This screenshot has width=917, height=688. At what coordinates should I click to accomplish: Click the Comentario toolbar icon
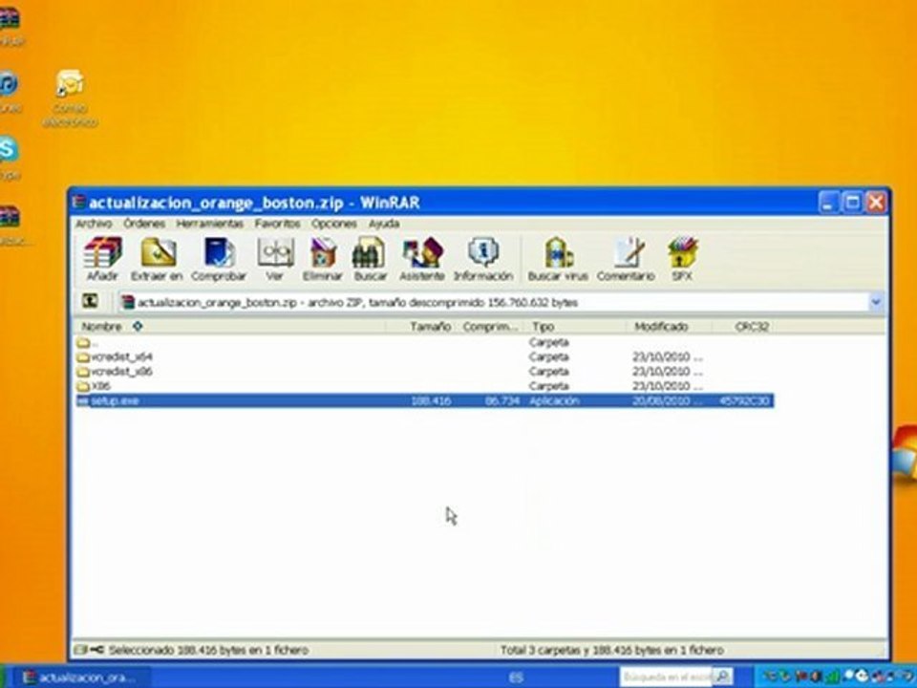tap(626, 259)
